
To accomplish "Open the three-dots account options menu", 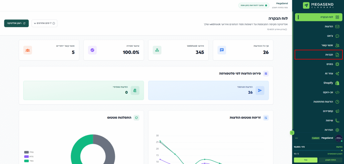I will coord(296,138).
